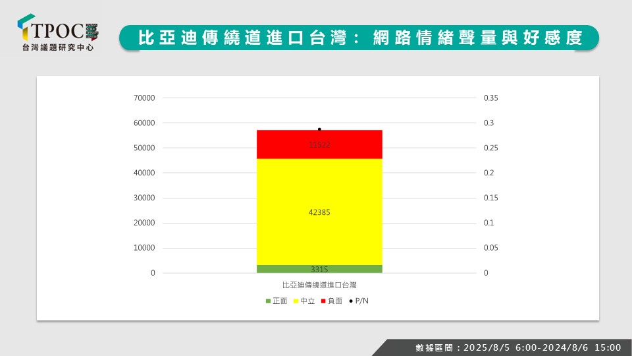Click the 0.15 right axis tick label
This screenshot has height=356, width=632.
(x=491, y=198)
